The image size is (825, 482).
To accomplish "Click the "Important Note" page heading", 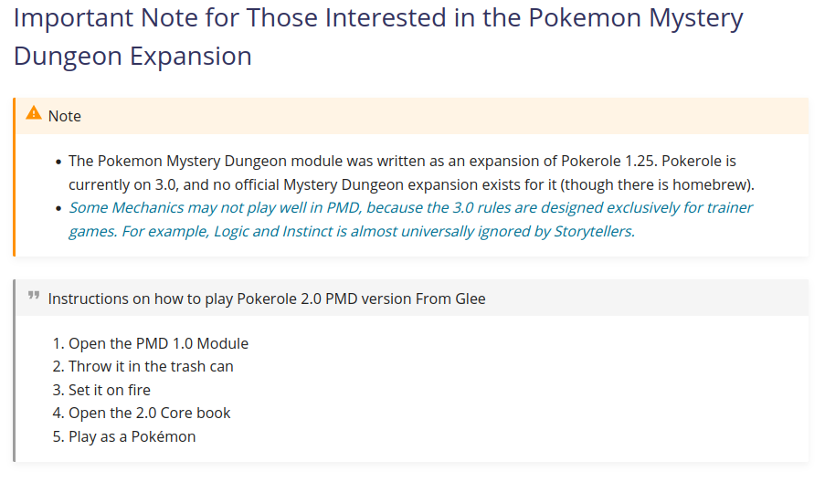I will (x=378, y=18).
